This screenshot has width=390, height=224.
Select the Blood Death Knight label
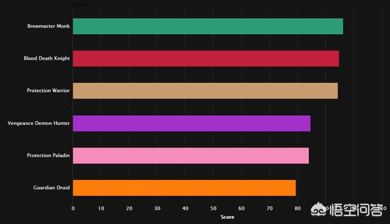click(47, 58)
